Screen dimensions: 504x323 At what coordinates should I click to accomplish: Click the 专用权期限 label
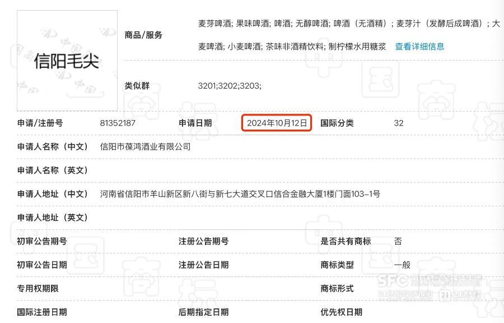[38, 289]
